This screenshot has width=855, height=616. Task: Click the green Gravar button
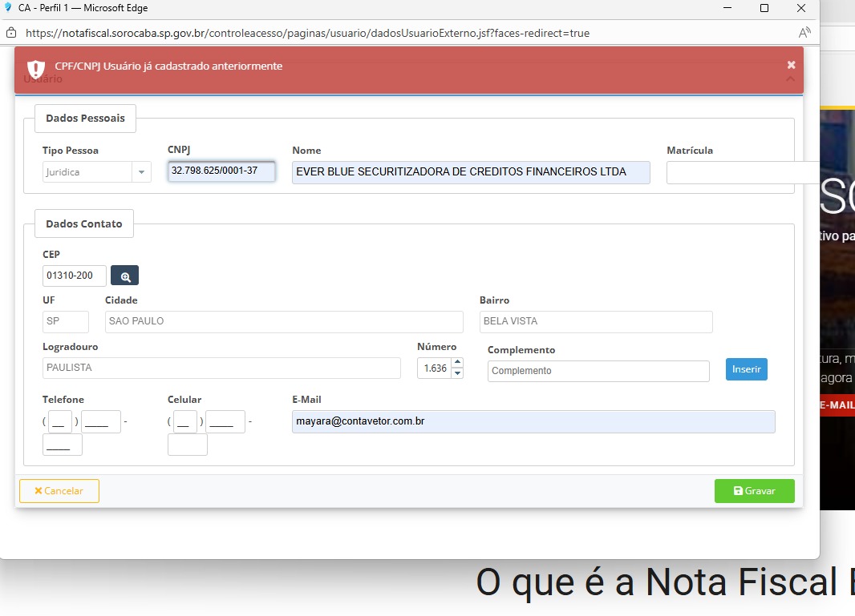754,491
